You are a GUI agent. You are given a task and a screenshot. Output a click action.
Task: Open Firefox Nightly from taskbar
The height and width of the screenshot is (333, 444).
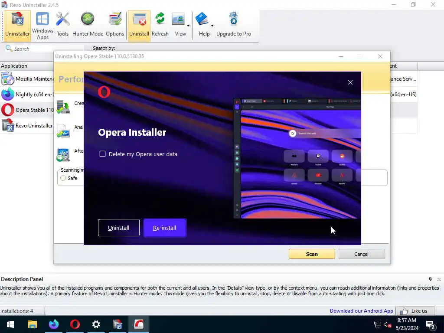click(53, 324)
